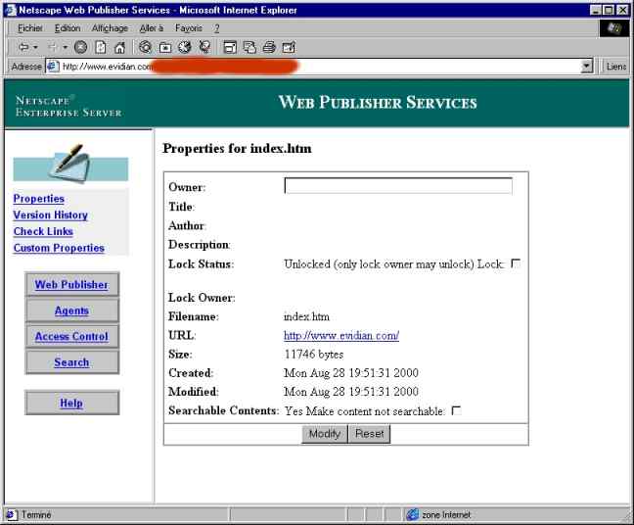This screenshot has width=634, height=525.
Task: Click the toolbar icon left of Print
Action: [249, 48]
